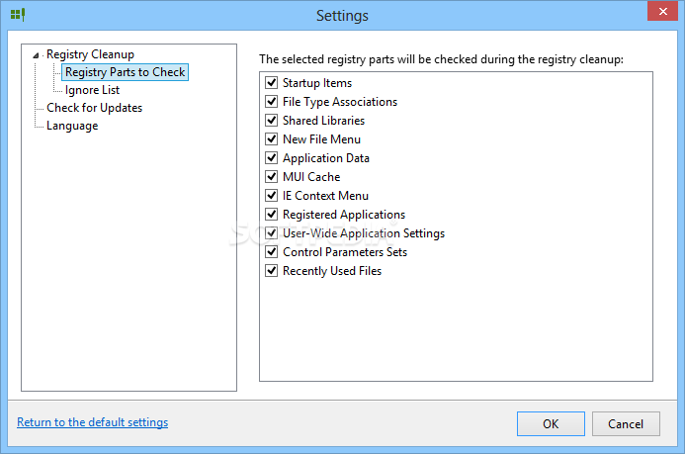
Task: Uncheck New File Menu option
Action: pyautogui.click(x=271, y=138)
